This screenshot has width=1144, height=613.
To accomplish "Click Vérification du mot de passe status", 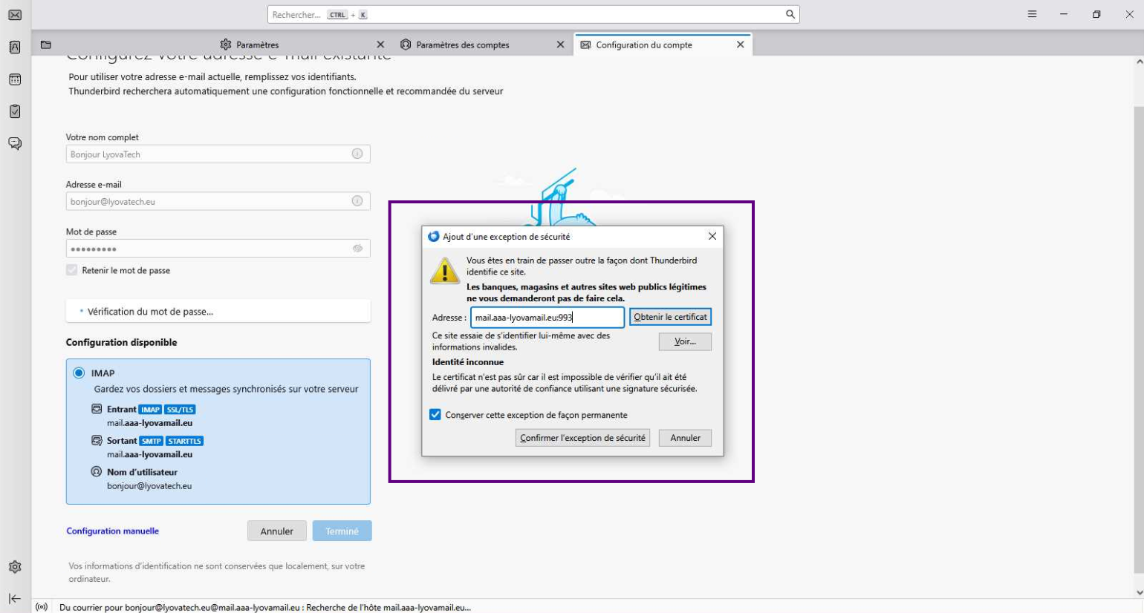I will pyautogui.click(x=150, y=312).
